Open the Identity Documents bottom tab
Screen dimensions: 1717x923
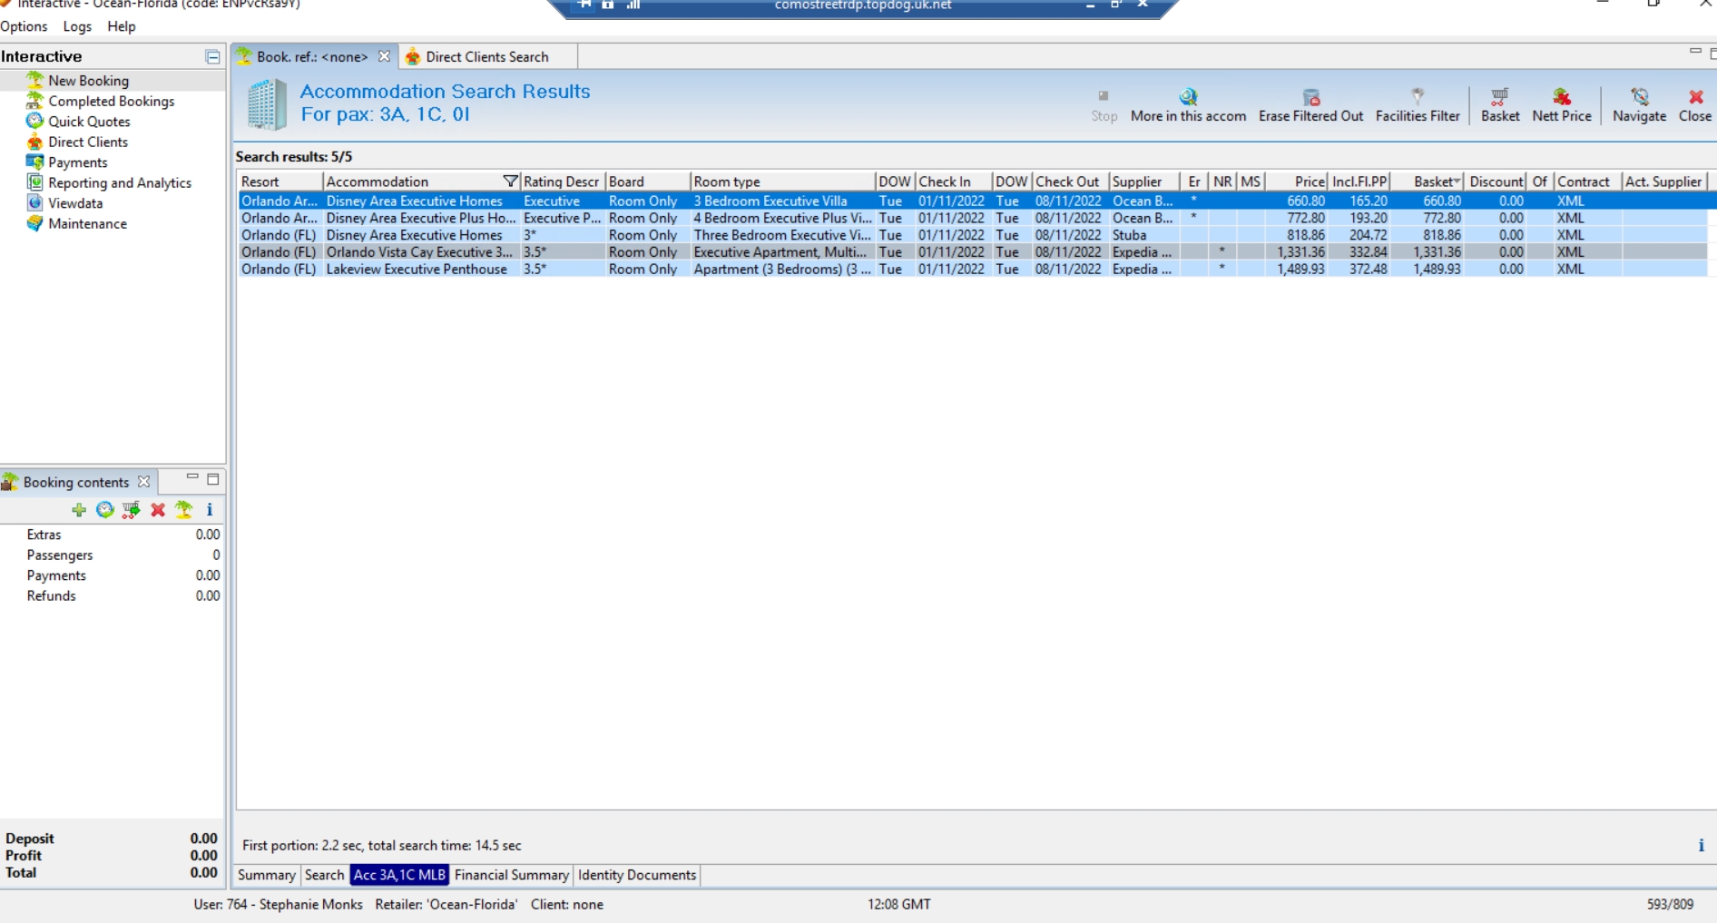[637, 875]
